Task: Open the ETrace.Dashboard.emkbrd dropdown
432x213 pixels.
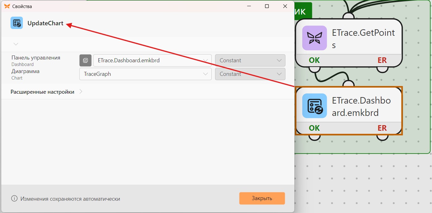Action: 152,60
